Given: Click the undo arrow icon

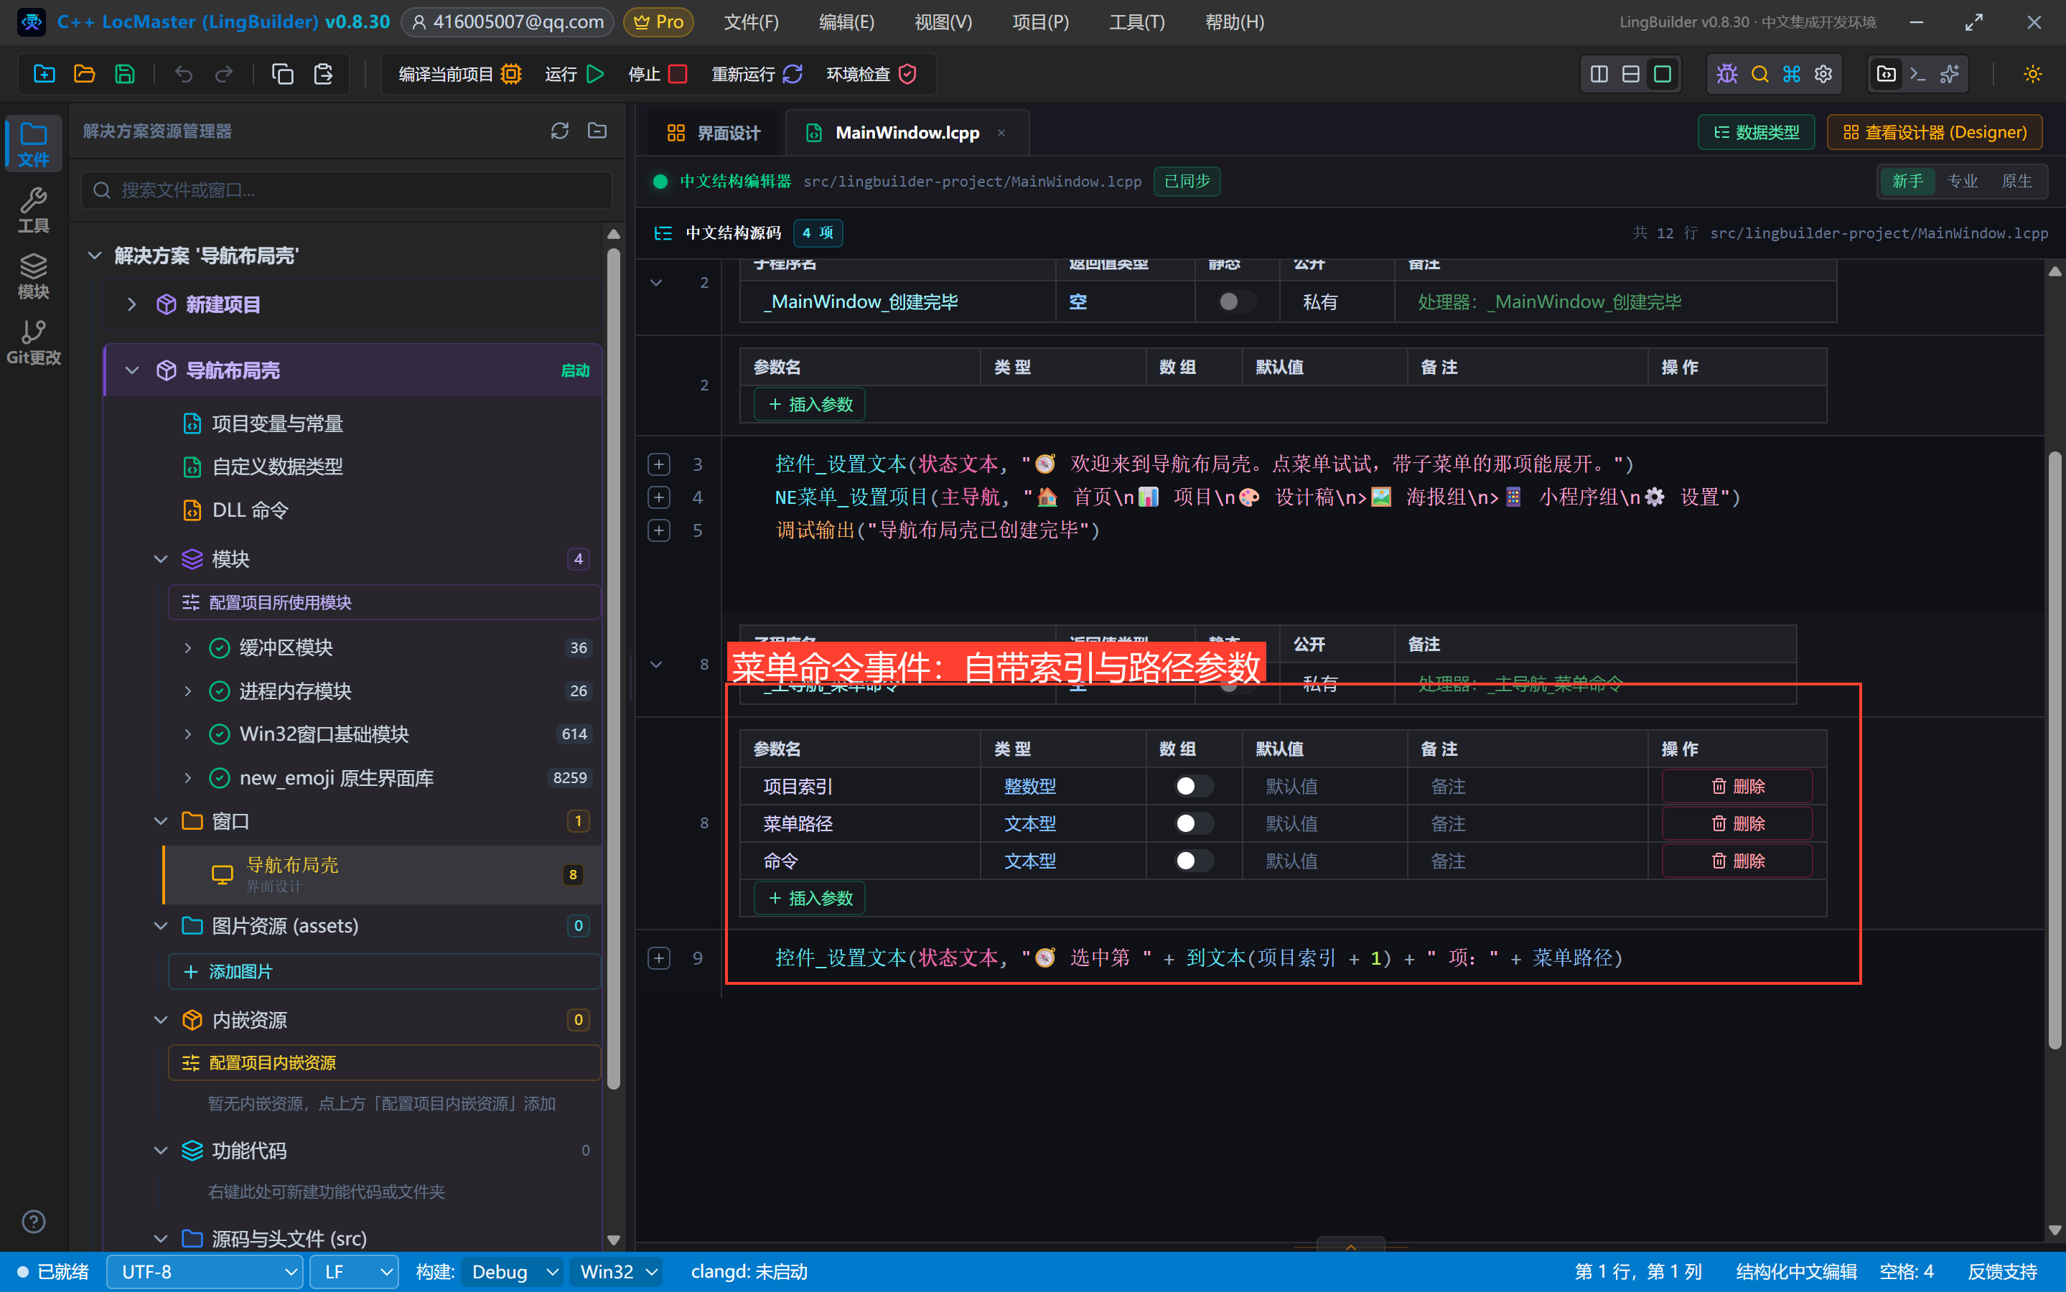Looking at the screenshot, I should click(x=184, y=75).
